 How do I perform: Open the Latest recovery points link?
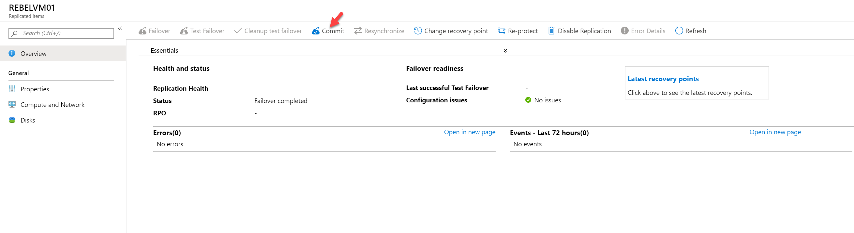tap(663, 79)
